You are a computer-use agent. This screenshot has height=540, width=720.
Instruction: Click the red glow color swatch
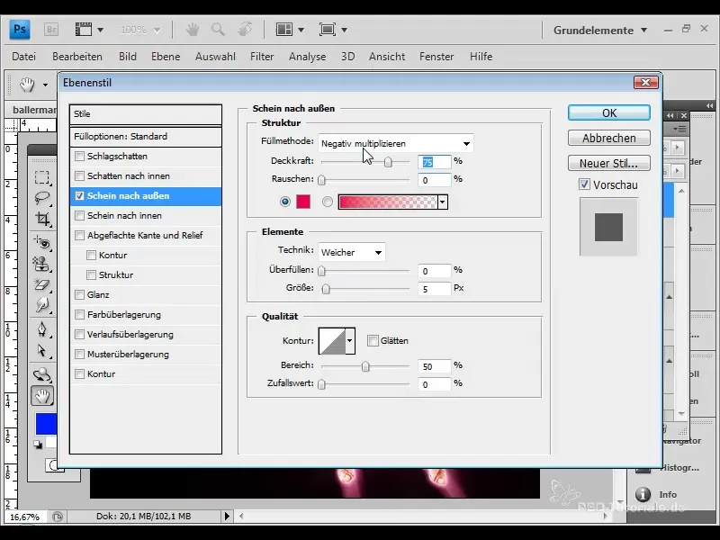click(x=303, y=202)
